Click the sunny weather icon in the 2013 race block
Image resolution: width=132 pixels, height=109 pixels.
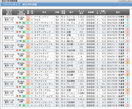17,69
